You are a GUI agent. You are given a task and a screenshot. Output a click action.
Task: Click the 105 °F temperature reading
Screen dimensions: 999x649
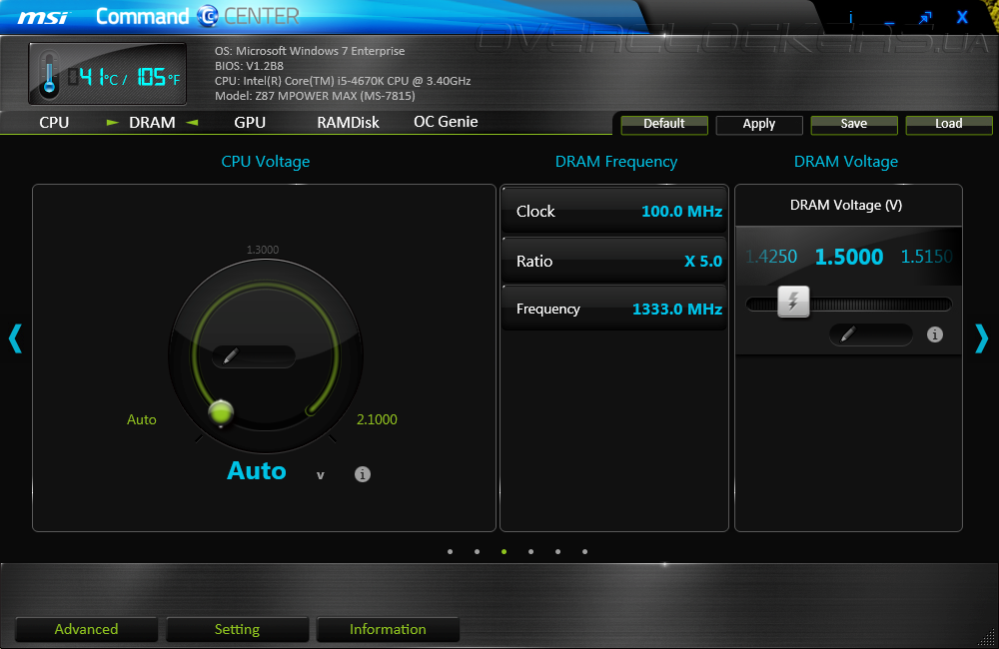point(159,77)
